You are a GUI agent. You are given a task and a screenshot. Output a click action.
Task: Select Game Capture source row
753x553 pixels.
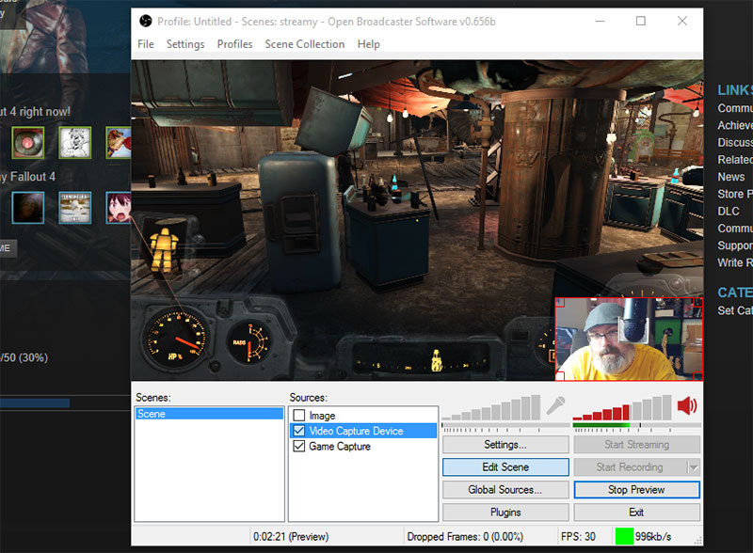coord(363,446)
